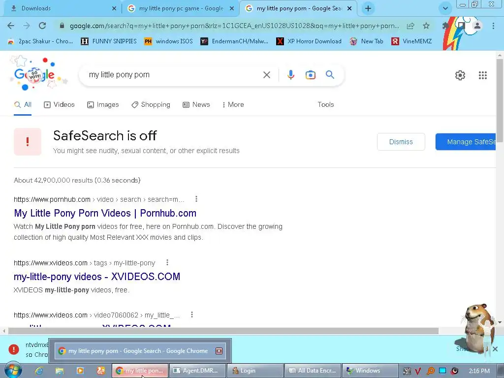
Task: Open the 2pac Shakur bookmark
Action: [40, 41]
